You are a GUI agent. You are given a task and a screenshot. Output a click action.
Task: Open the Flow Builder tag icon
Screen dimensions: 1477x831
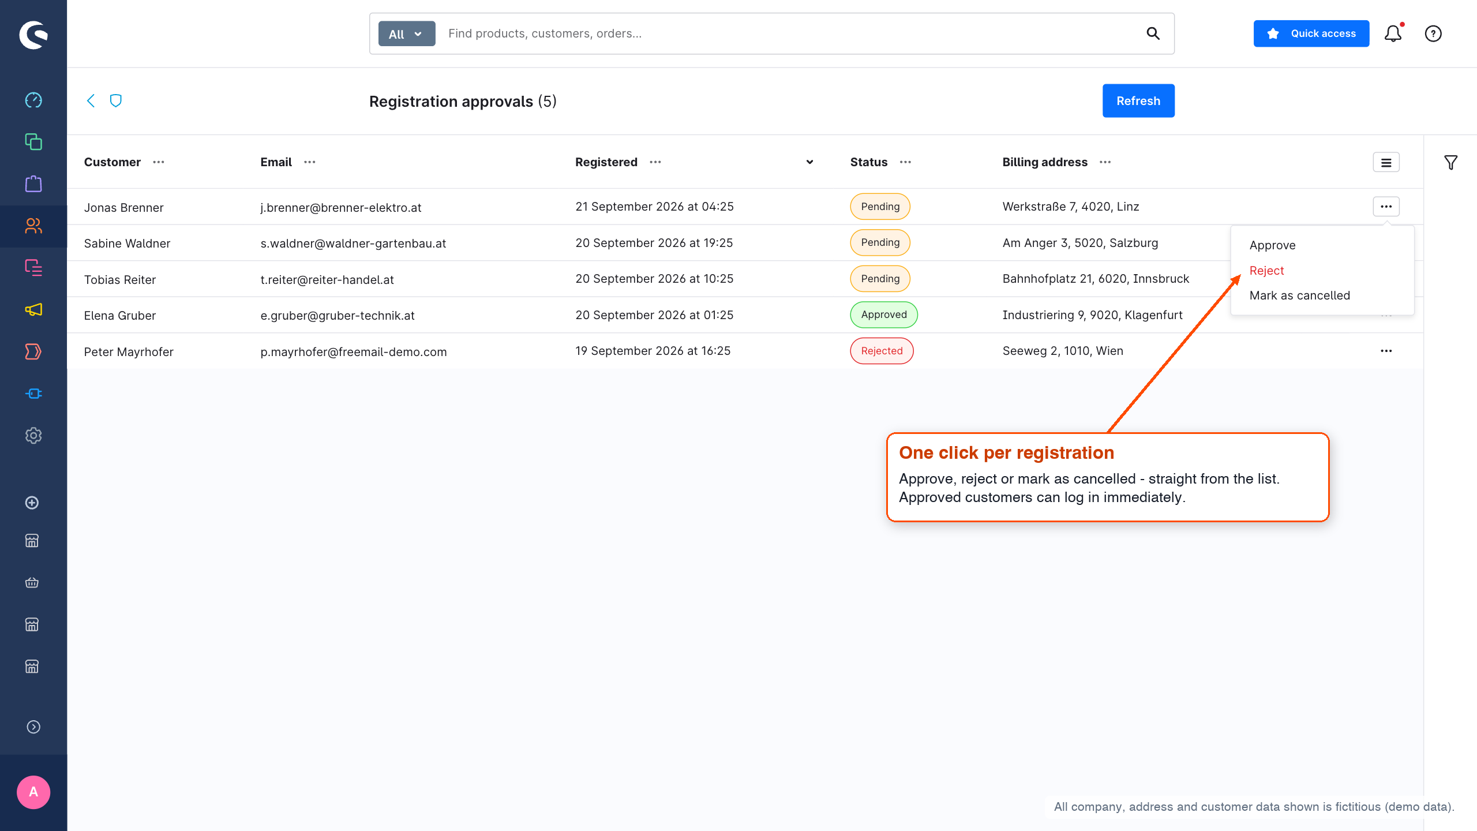(33, 351)
